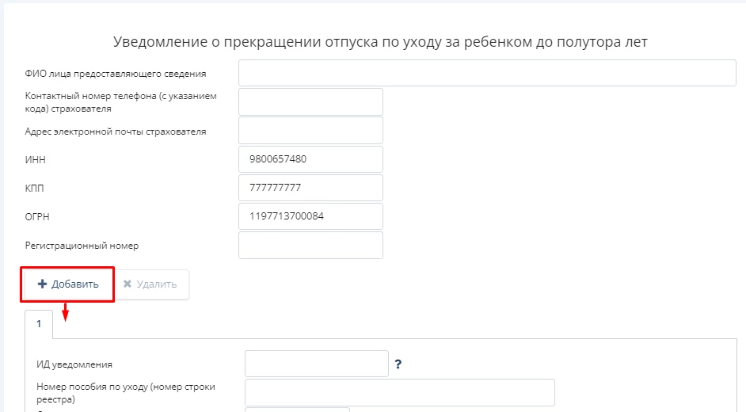Click the ИНН label text
This screenshot has height=412, width=746.
36,160
